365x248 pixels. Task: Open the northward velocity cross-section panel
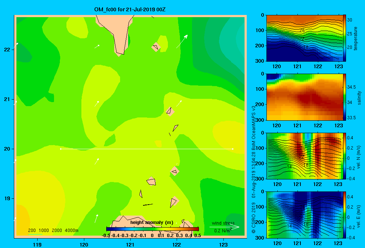coord(305,156)
